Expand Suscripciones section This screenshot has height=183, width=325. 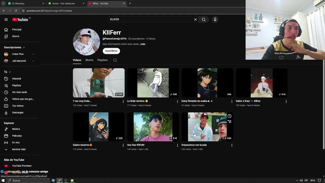pos(14,47)
